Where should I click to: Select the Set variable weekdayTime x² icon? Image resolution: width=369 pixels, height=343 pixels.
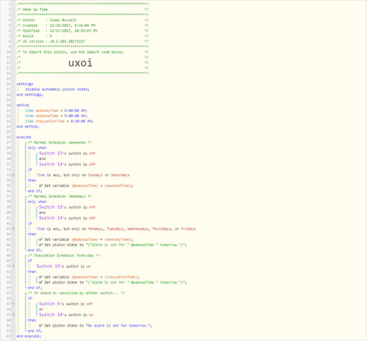pyautogui.click(x=41, y=239)
